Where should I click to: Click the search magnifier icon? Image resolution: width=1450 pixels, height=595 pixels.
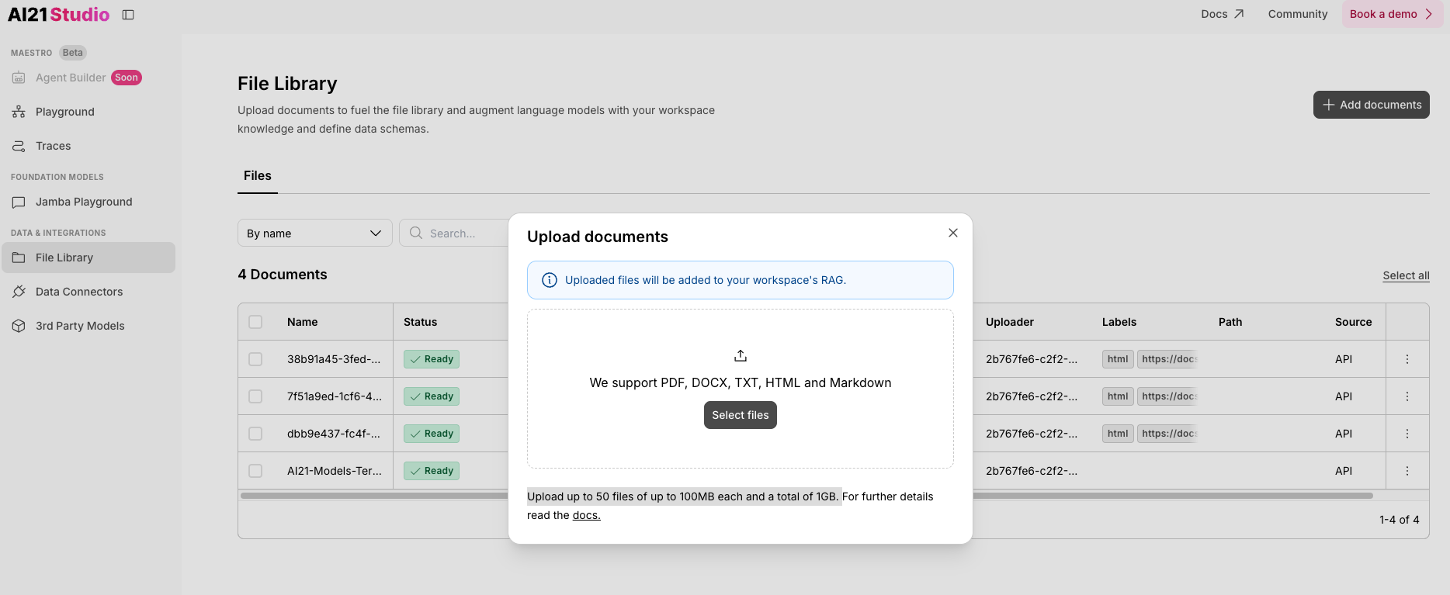pos(416,233)
